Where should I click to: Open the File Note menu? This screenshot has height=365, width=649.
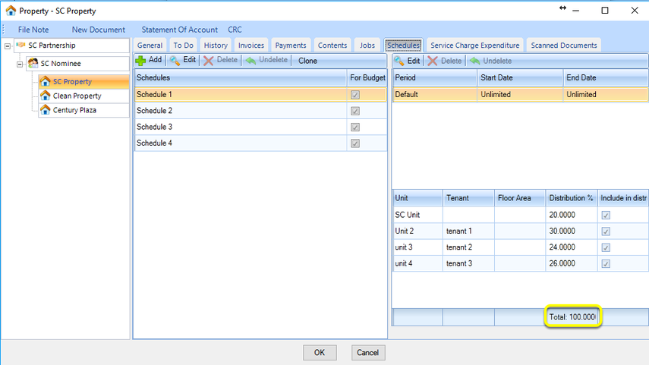coord(33,30)
